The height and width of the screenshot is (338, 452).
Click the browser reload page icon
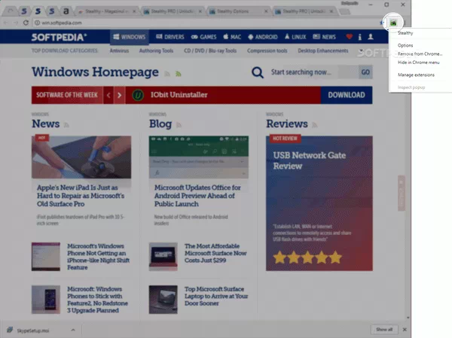click(x=26, y=24)
